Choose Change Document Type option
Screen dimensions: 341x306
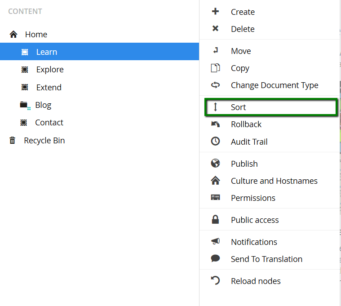point(274,85)
